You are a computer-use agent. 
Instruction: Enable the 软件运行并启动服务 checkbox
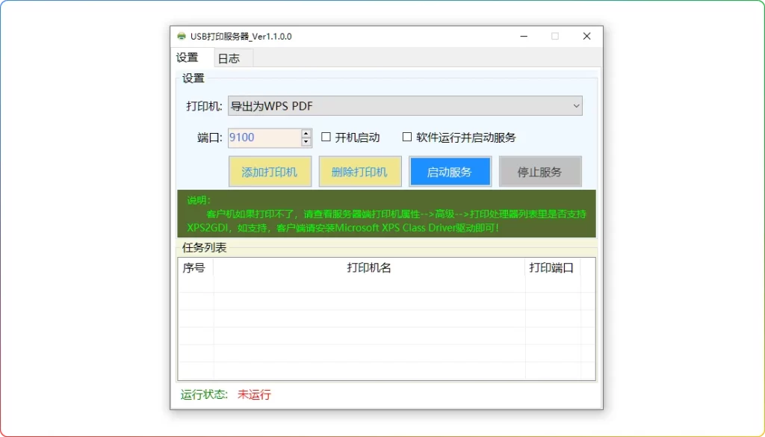coord(407,137)
